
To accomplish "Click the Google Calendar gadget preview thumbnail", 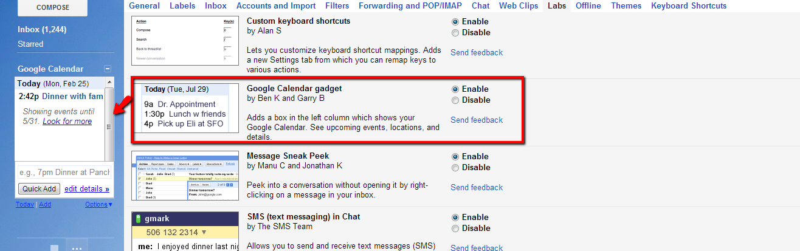I will pos(185,108).
